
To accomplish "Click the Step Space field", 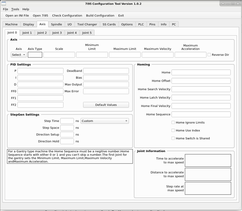I will 67,128.
